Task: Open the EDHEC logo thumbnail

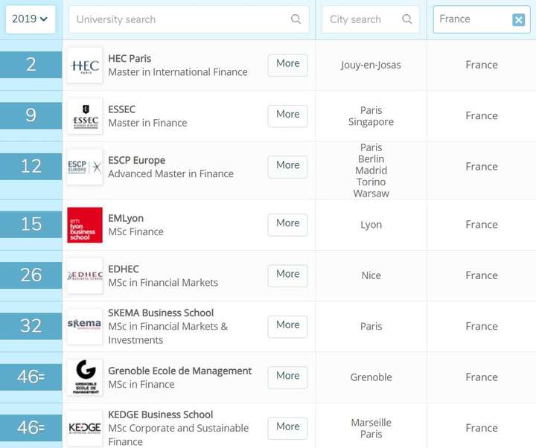Action: tap(85, 276)
